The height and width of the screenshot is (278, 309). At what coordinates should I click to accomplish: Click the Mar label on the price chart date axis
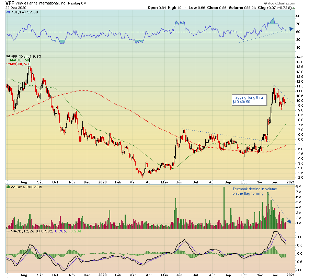click(133, 182)
